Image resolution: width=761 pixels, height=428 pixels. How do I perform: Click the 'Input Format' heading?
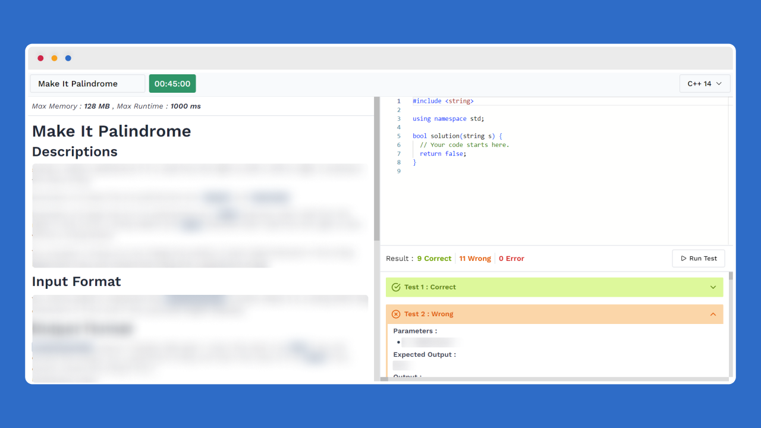pyautogui.click(x=76, y=281)
